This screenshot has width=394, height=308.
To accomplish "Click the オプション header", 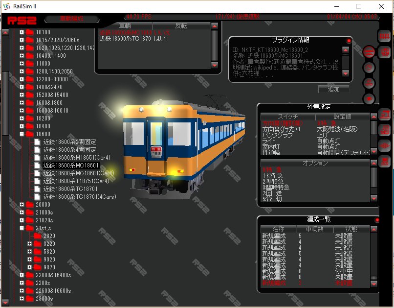I will 315,163.
